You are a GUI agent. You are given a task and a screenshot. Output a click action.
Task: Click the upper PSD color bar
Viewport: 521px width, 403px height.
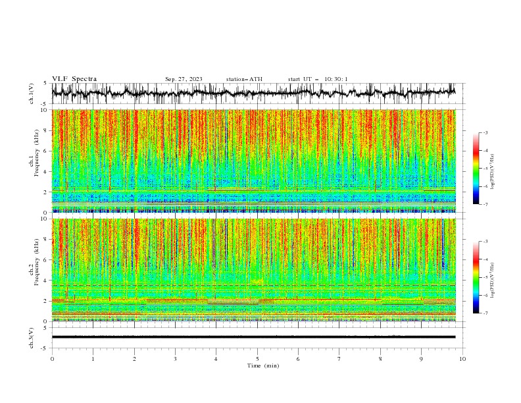476,169
